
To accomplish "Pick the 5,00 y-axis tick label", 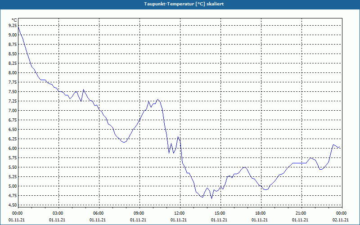I will 13,186.
